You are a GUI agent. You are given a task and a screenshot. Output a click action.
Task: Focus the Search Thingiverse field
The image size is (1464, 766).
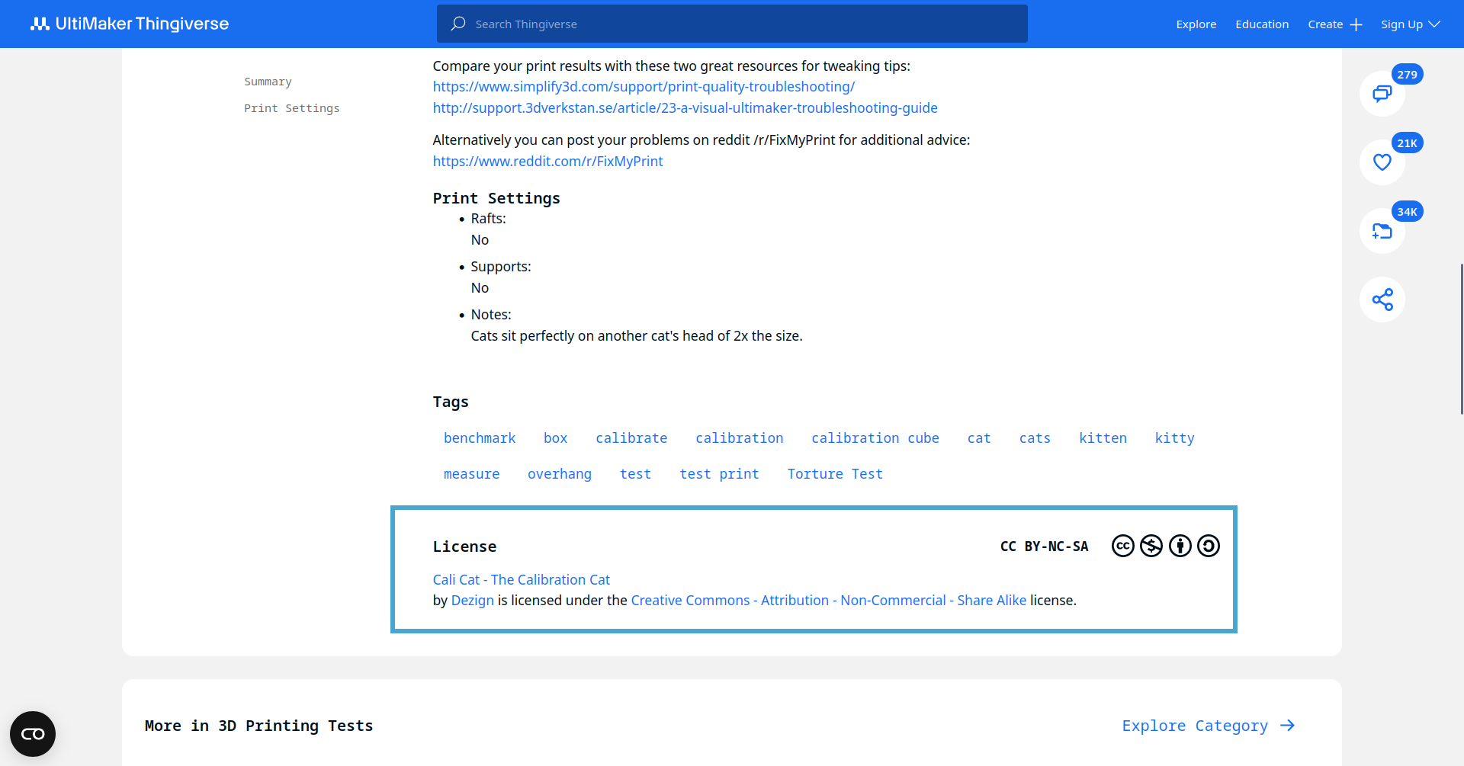tap(732, 24)
